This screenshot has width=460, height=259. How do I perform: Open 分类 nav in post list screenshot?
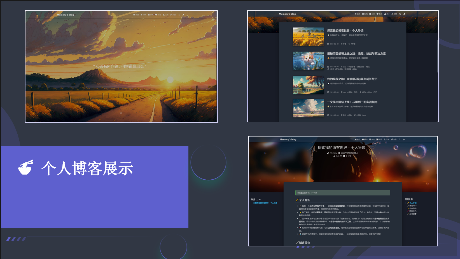coord(372,14)
